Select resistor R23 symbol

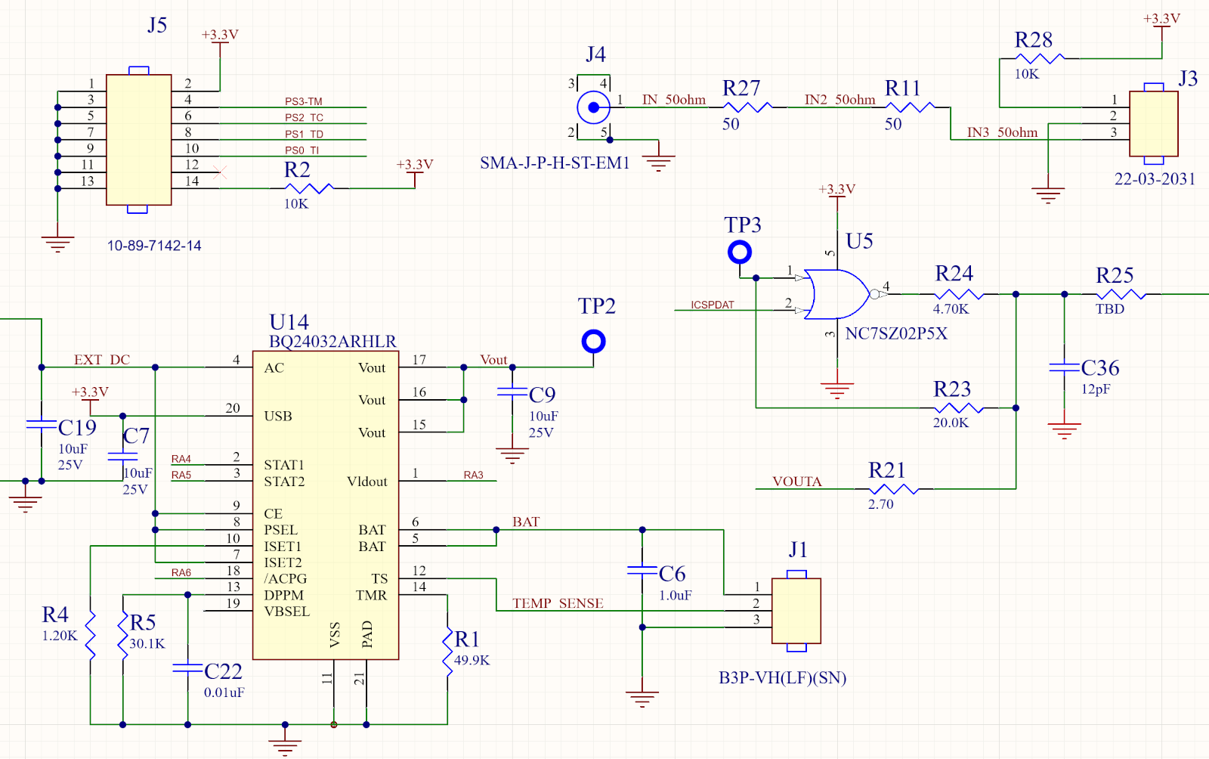coord(959,408)
